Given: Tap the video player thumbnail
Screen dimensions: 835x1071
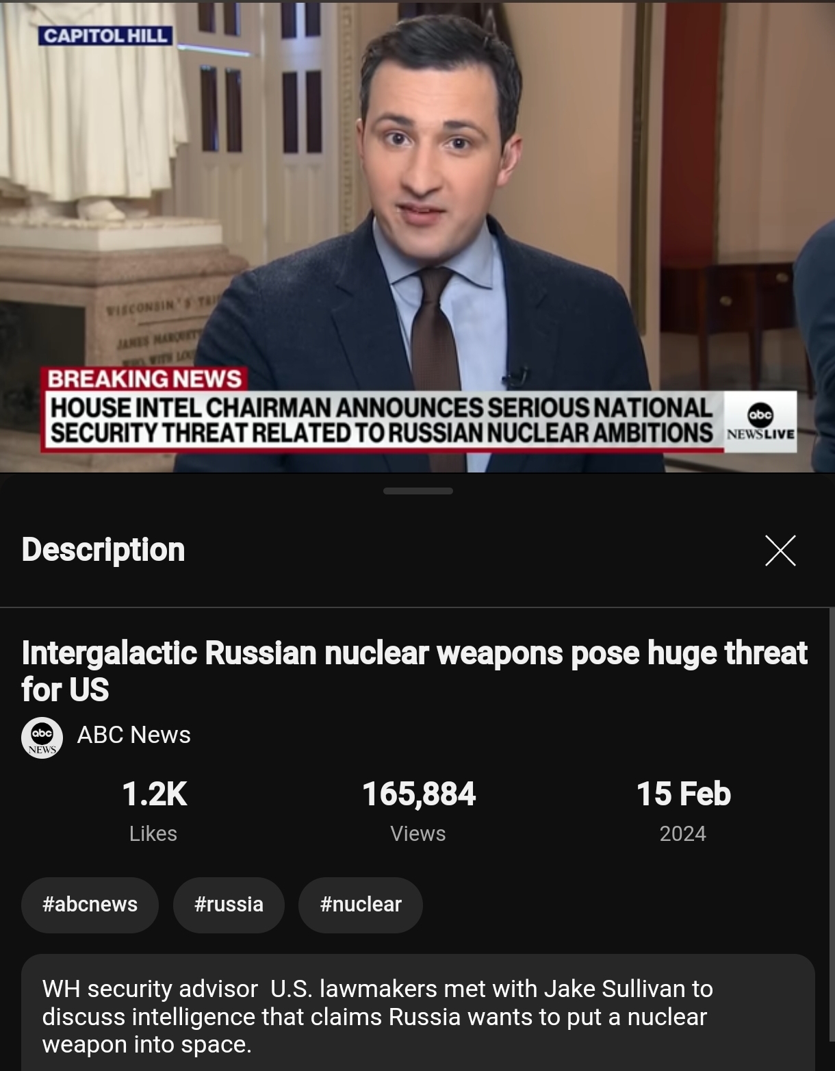Looking at the screenshot, I should [x=417, y=236].
